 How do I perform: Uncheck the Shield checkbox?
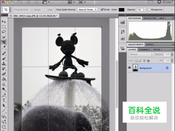click(x=102, y=10)
